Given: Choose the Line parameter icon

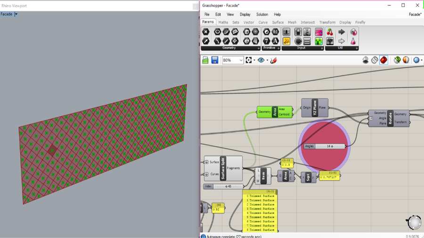Looking at the screenshot, I should coord(226,41).
